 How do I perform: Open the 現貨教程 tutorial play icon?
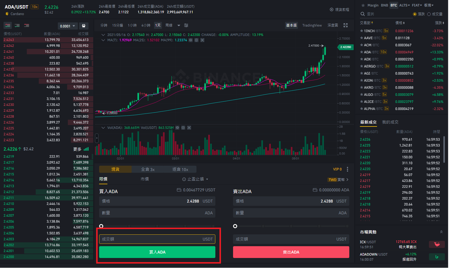(x=332, y=9)
